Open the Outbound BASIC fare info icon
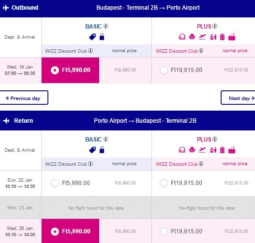The width and height of the screenshot is (255, 243). (105, 26)
